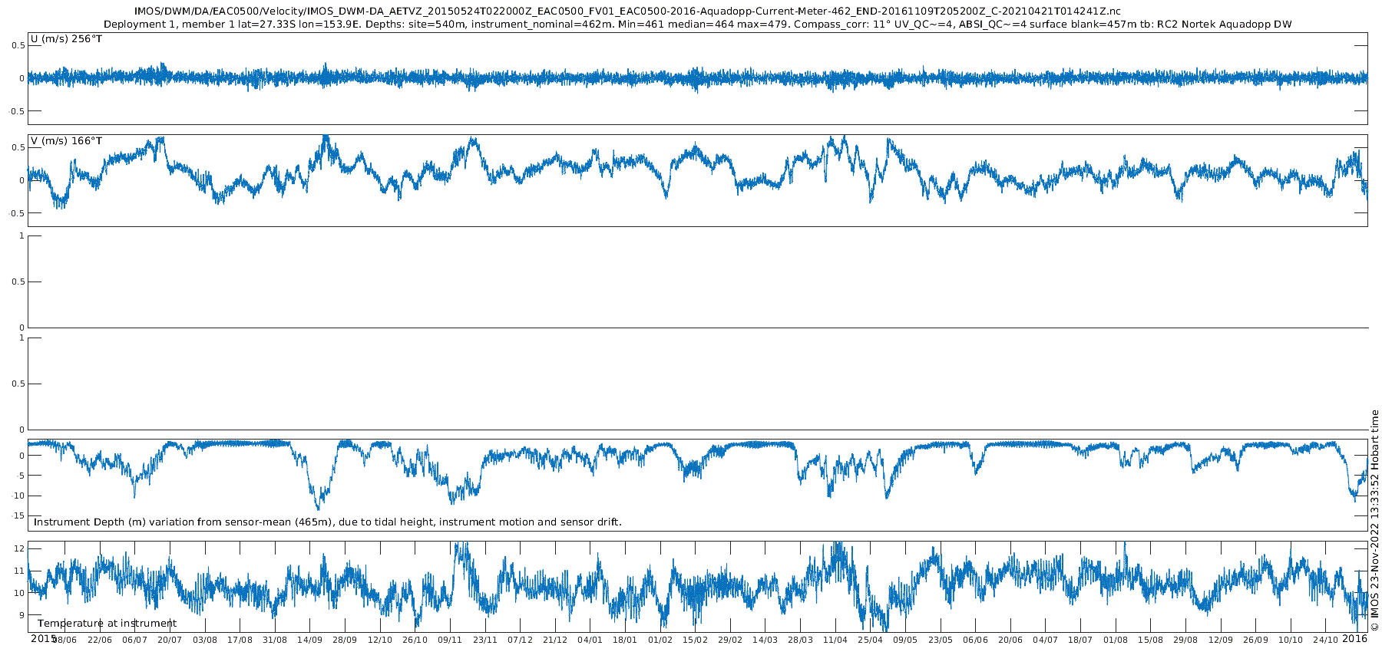Click the '23/11' date tick
Image resolution: width=1382 pixels, height=652 pixels.
[485, 640]
